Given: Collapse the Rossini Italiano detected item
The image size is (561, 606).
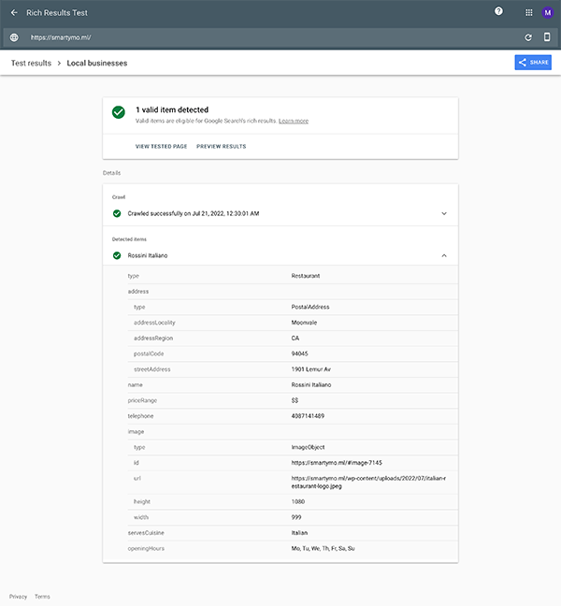Looking at the screenshot, I should pyautogui.click(x=444, y=255).
